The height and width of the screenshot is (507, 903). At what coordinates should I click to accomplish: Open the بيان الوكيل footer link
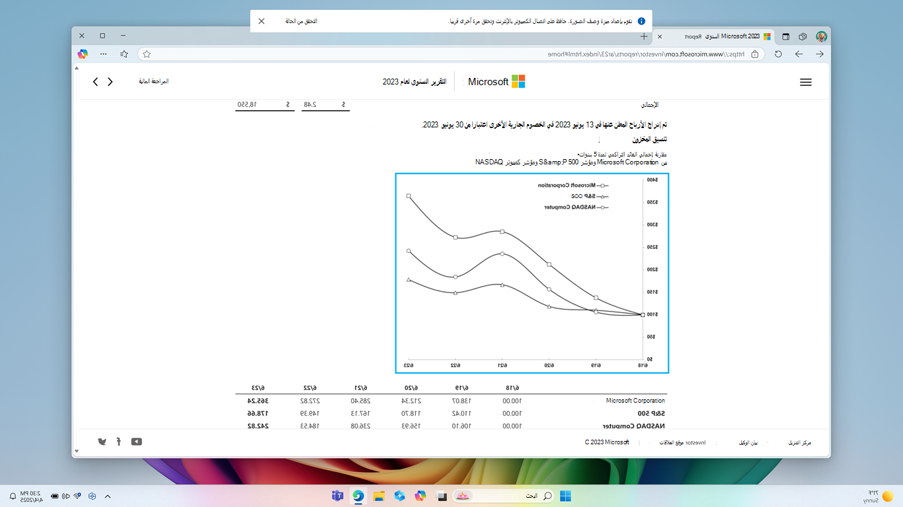click(x=748, y=442)
